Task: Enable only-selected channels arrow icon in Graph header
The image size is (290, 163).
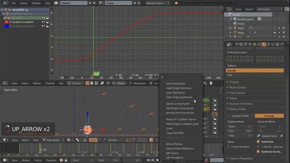Action: [87, 83]
